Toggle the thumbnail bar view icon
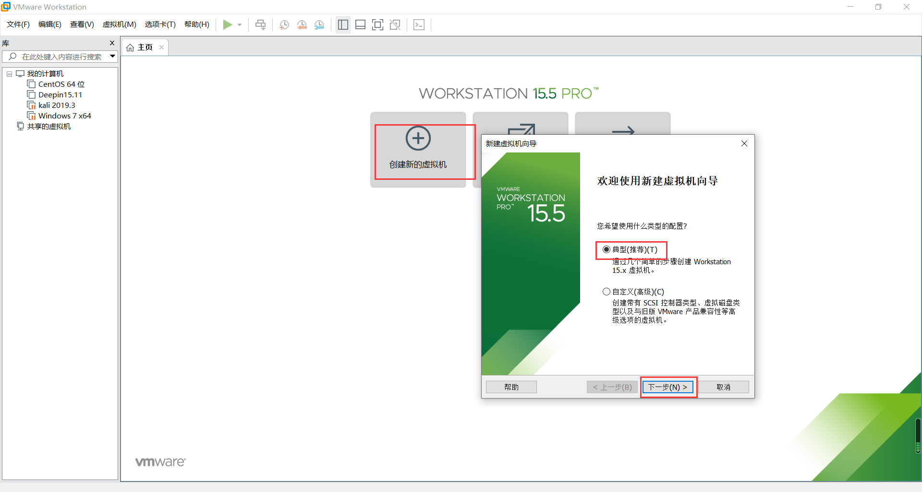The height and width of the screenshot is (492, 922). 360,24
